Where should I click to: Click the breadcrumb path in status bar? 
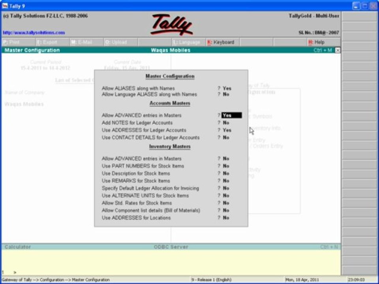pyautogui.click(x=56, y=280)
